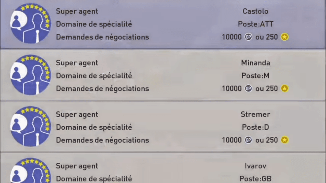
Task: Click the Minanda super agent badge icon
Action: tap(30, 75)
